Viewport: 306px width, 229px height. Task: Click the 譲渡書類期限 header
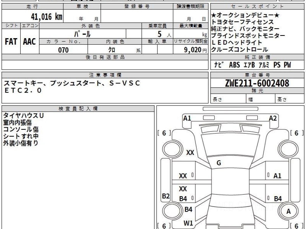(x=190, y=7)
